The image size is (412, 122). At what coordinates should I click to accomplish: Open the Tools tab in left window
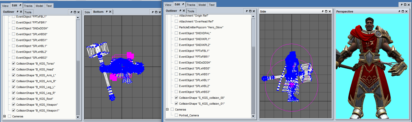pos(28,12)
